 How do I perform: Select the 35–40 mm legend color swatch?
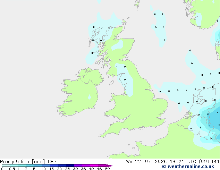[86, 165]
